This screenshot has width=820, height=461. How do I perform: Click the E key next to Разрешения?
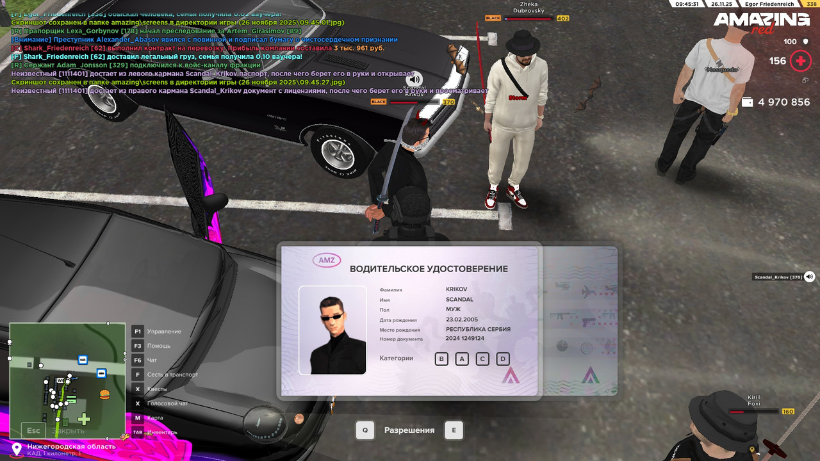[454, 430]
